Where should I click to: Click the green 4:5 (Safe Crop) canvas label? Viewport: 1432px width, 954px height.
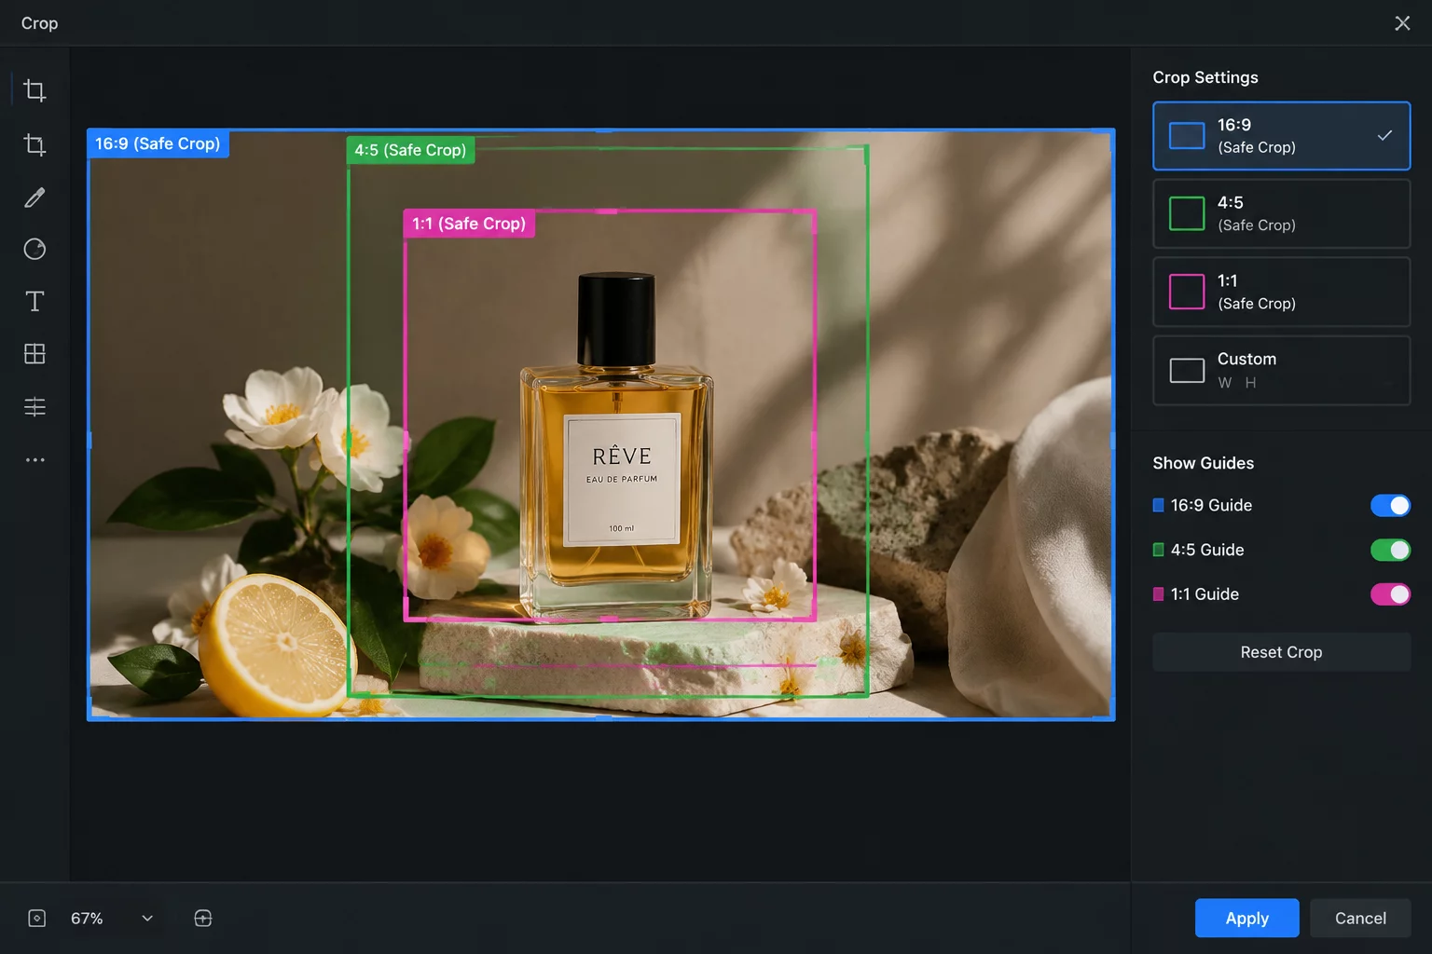(410, 150)
